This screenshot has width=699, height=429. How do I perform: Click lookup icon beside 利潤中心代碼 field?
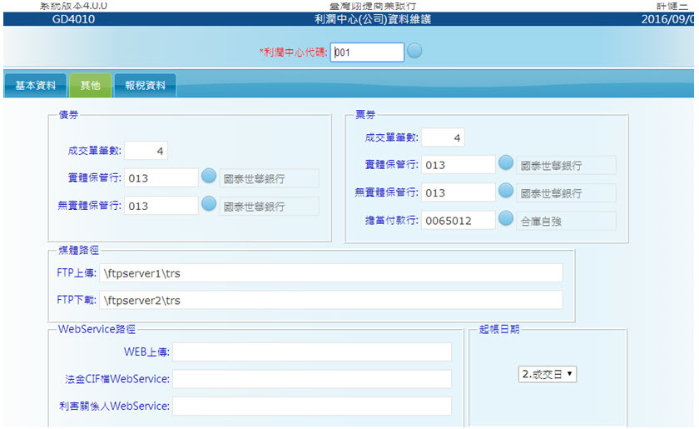coord(414,51)
